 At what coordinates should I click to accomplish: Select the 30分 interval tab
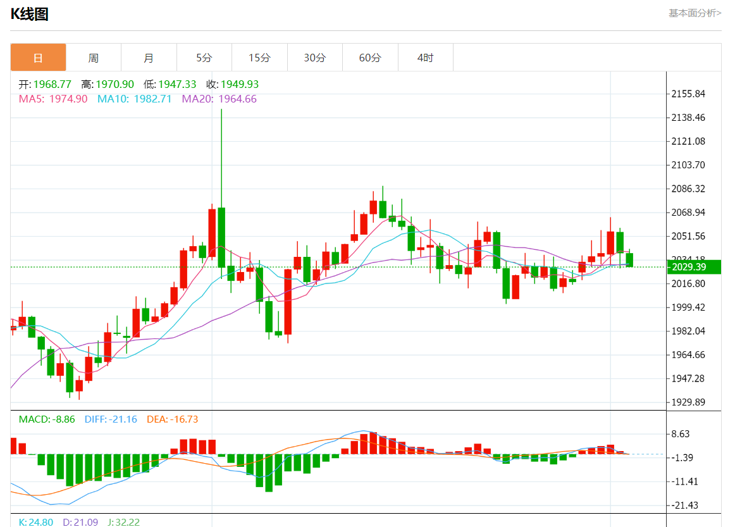pos(315,58)
